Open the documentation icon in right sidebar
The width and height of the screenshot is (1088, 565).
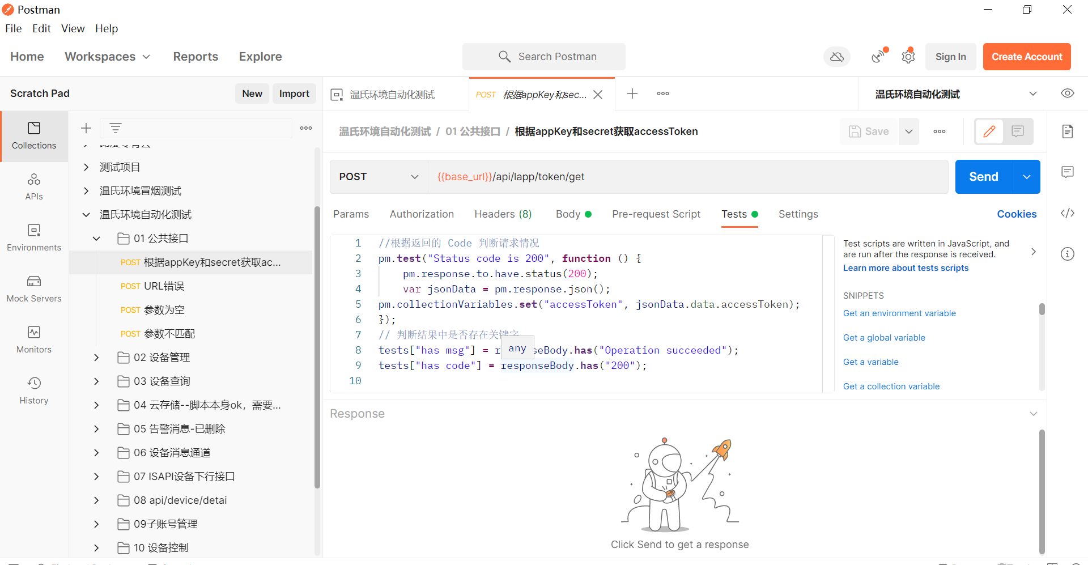(1068, 131)
